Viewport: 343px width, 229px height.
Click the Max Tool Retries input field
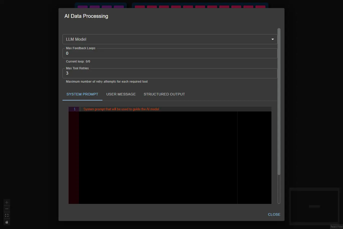170,73
